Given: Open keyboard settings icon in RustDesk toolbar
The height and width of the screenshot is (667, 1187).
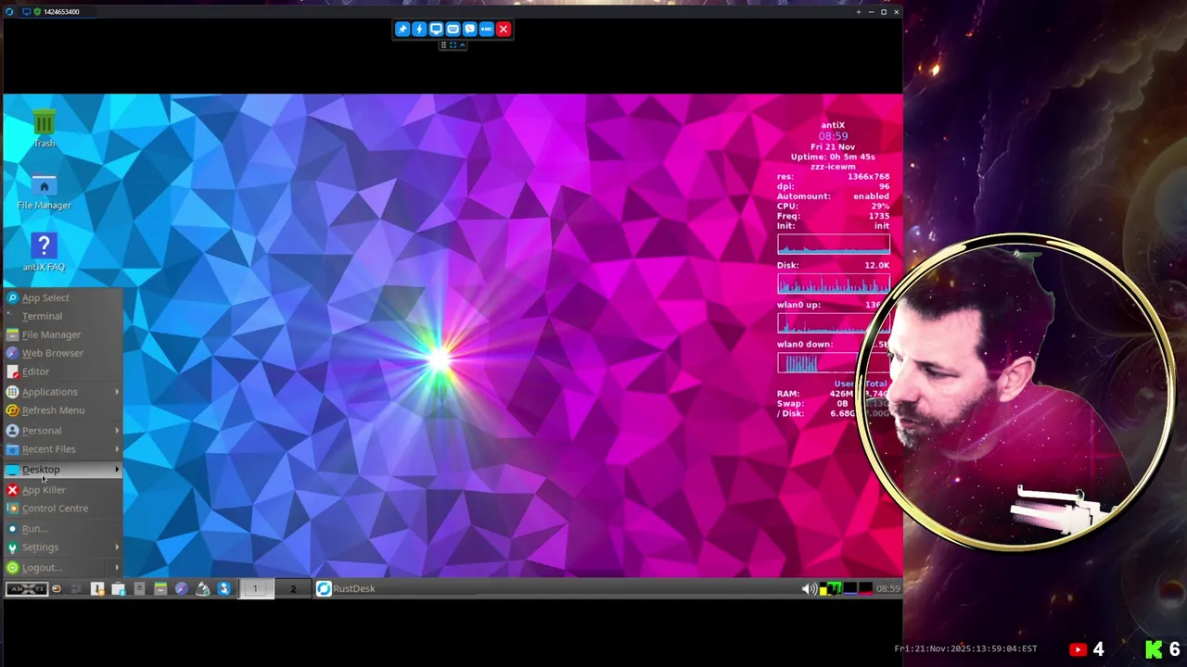Looking at the screenshot, I should (x=453, y=29).
